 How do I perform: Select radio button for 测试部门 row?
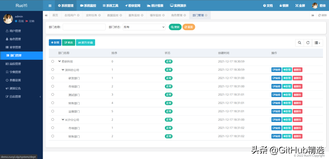(x=53, y=94)
